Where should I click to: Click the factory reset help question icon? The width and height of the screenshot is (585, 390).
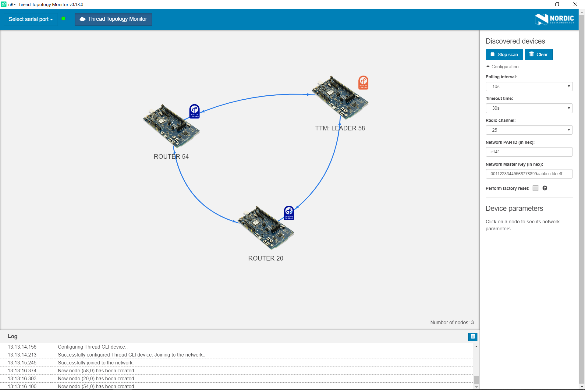[545, 188]
